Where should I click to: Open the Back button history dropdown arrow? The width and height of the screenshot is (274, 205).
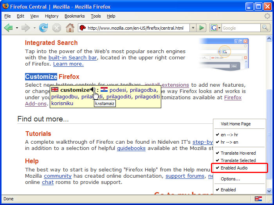click(x=17, y=28)
